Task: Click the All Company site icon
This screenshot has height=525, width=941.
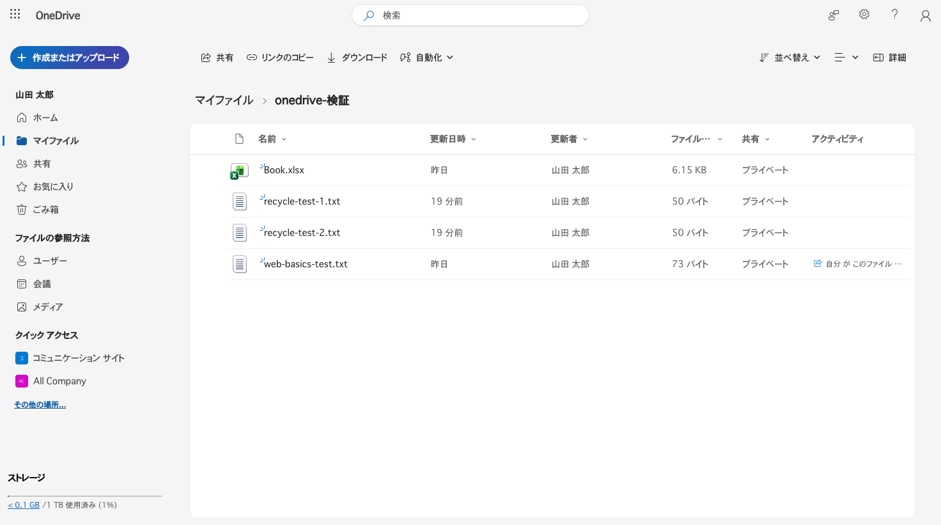Action: 22,381
